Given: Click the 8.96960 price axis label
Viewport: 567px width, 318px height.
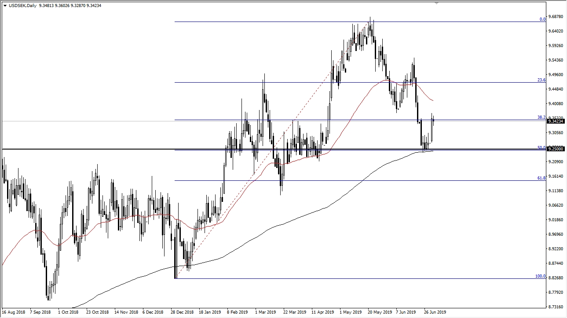Looking at the screenshot, I should tap(556, 234).
